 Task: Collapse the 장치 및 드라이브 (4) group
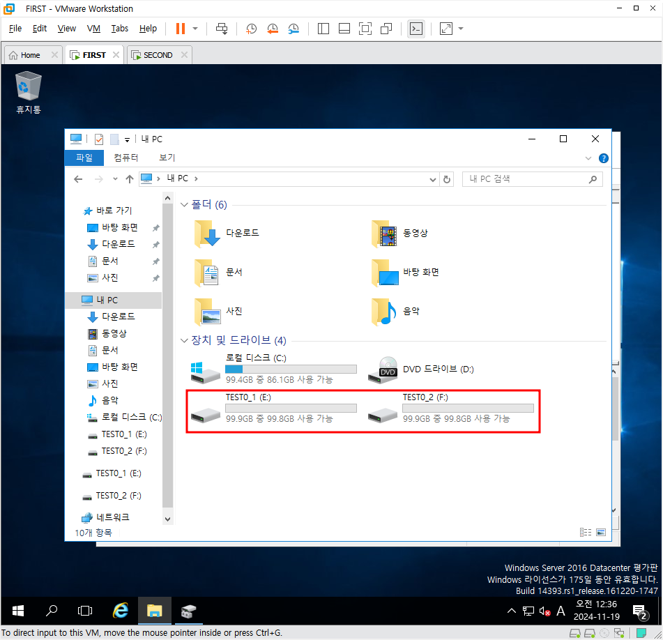184,340
